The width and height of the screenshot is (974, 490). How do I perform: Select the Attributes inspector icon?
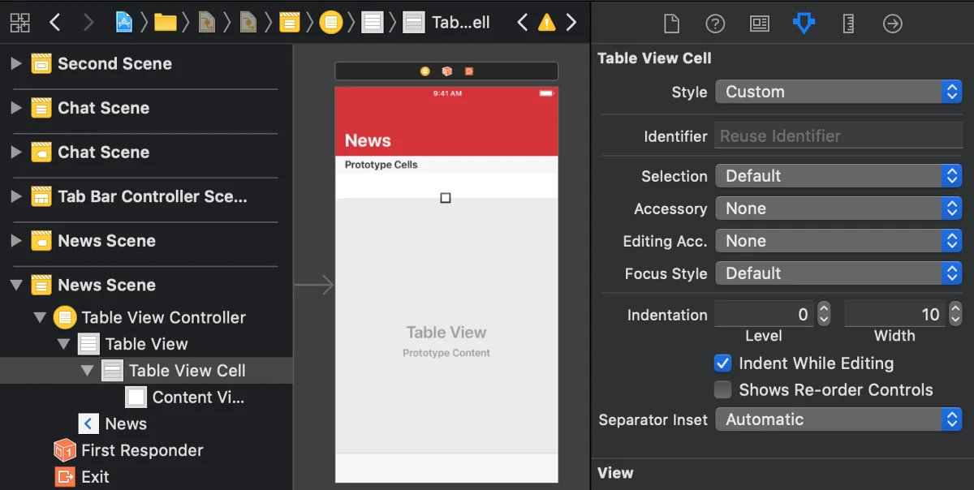coord(804,24)
